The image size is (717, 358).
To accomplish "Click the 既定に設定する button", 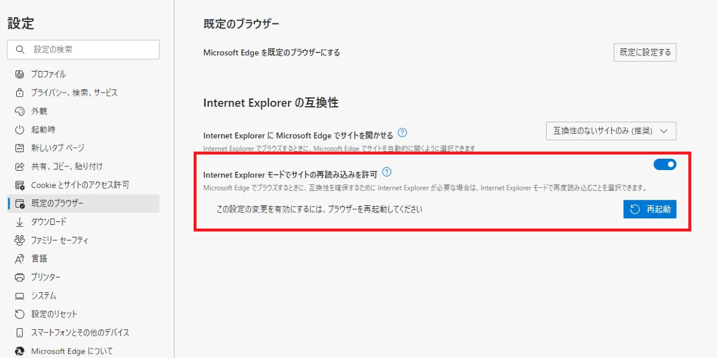I will (x=645, y=53).
